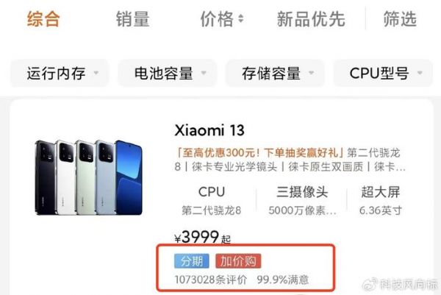441x295 pixels.
Task: Open the 新品优先 tab
Action: pyautogui.click(x=311, y=19)
